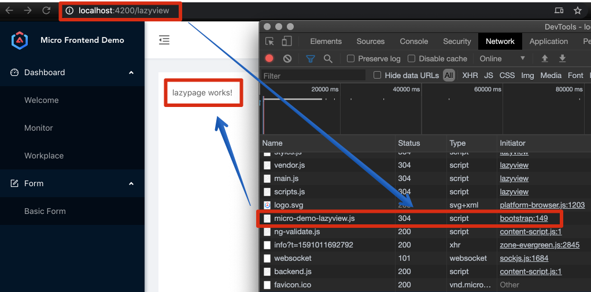Filter requests by Font
Image resolution: width=591 pixels, height=292 pixels.
575,75
